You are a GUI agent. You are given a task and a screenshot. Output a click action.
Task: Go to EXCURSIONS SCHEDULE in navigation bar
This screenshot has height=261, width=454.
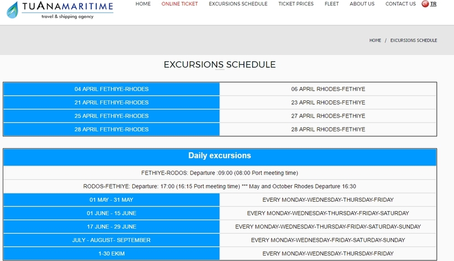238,4
